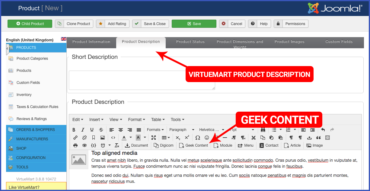
Task: Open the Insert menu in the editor
Action: pos(96,119)
